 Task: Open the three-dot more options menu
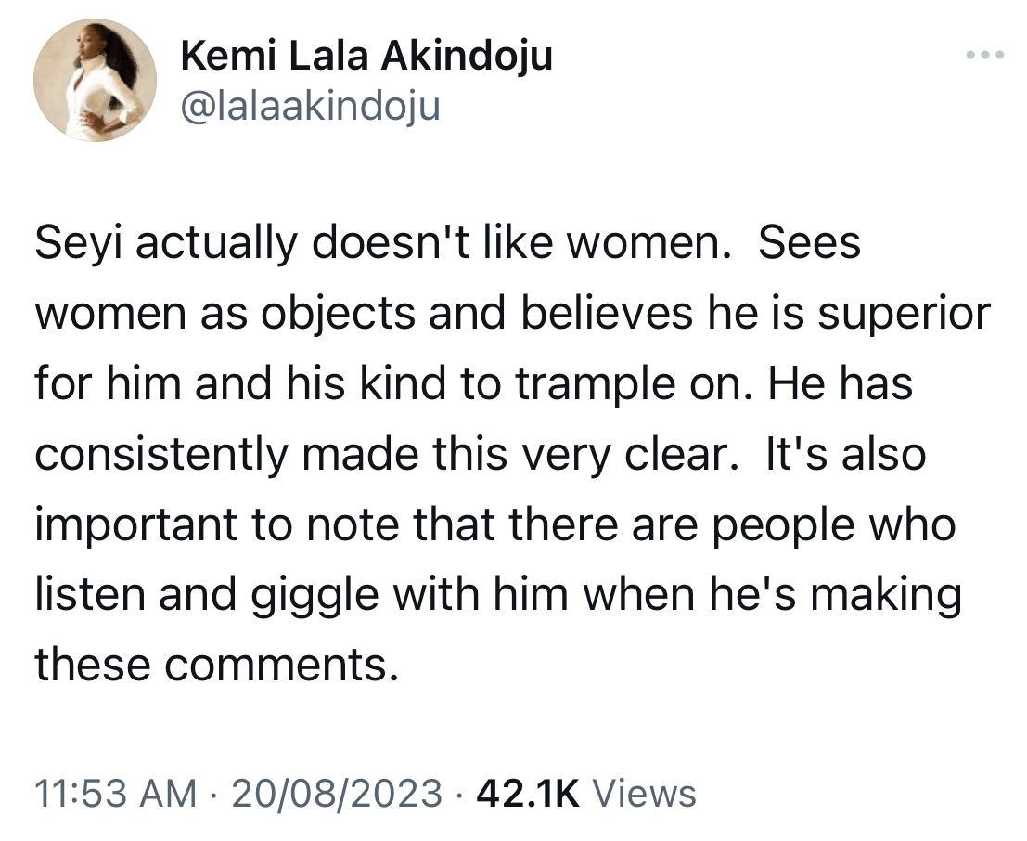985,55
